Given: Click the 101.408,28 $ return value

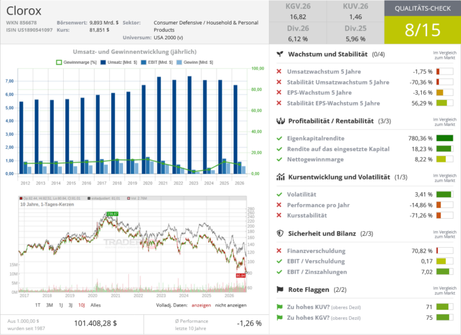Looking at the screenshot, I should (x=95, y=323).
